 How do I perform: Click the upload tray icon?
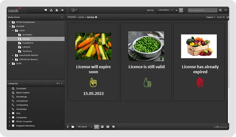tap(51, 10)
